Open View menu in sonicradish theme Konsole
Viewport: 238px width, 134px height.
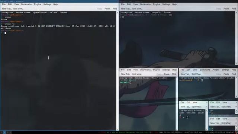click(x=195, y=70)
